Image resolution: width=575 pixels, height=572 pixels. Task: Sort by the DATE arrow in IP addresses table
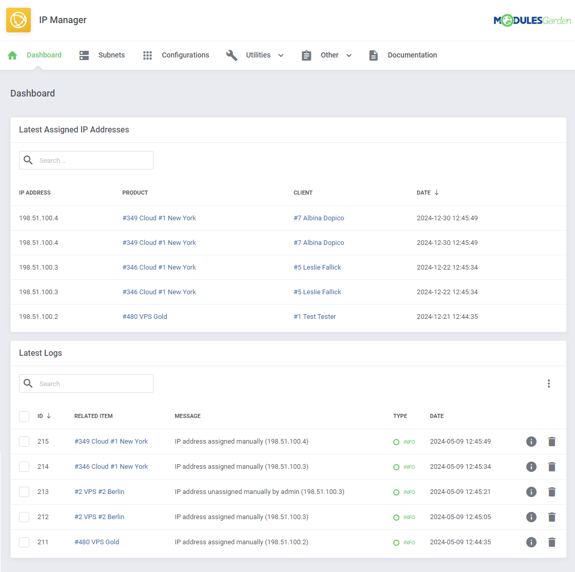tap(436, 193)
